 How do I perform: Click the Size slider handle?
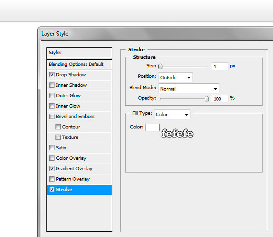point(160,66)
